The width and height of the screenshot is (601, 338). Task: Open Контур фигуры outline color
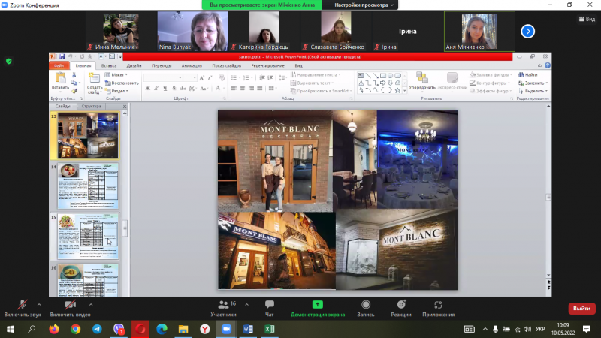[x=490, y=83]
